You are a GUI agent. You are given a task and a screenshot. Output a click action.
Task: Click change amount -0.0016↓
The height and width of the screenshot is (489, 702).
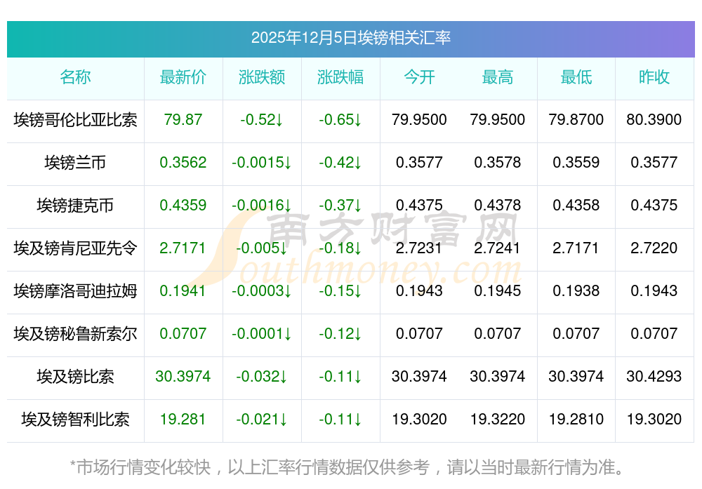262,206
